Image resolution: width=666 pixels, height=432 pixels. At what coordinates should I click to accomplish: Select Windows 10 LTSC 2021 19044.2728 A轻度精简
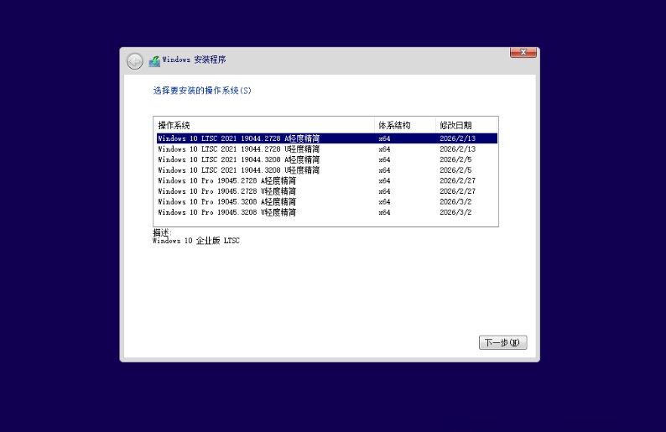click(327, 138)
